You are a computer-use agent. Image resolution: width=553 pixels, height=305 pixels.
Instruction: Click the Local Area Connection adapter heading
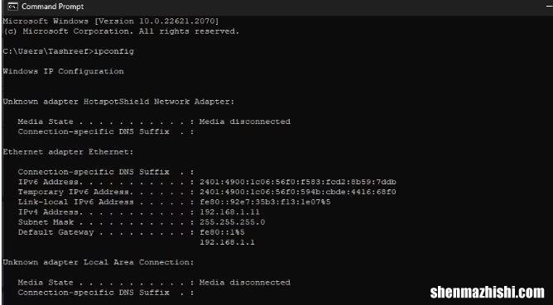tap(99, 263)
